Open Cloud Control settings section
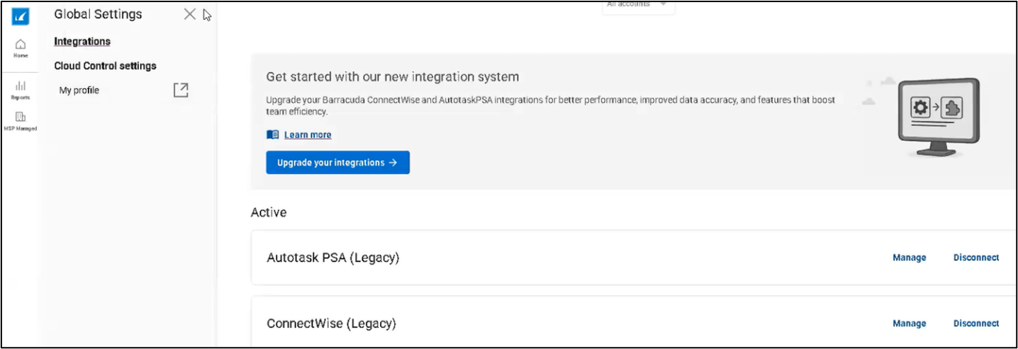 tap(105, 66)
